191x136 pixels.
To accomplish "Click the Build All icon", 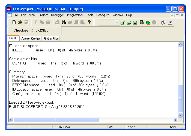I will click(170, 23).
